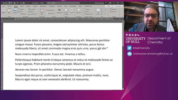The image size is (178, 100).
Task: Open the Footer dropdown
Action: [x=86, y=12]
